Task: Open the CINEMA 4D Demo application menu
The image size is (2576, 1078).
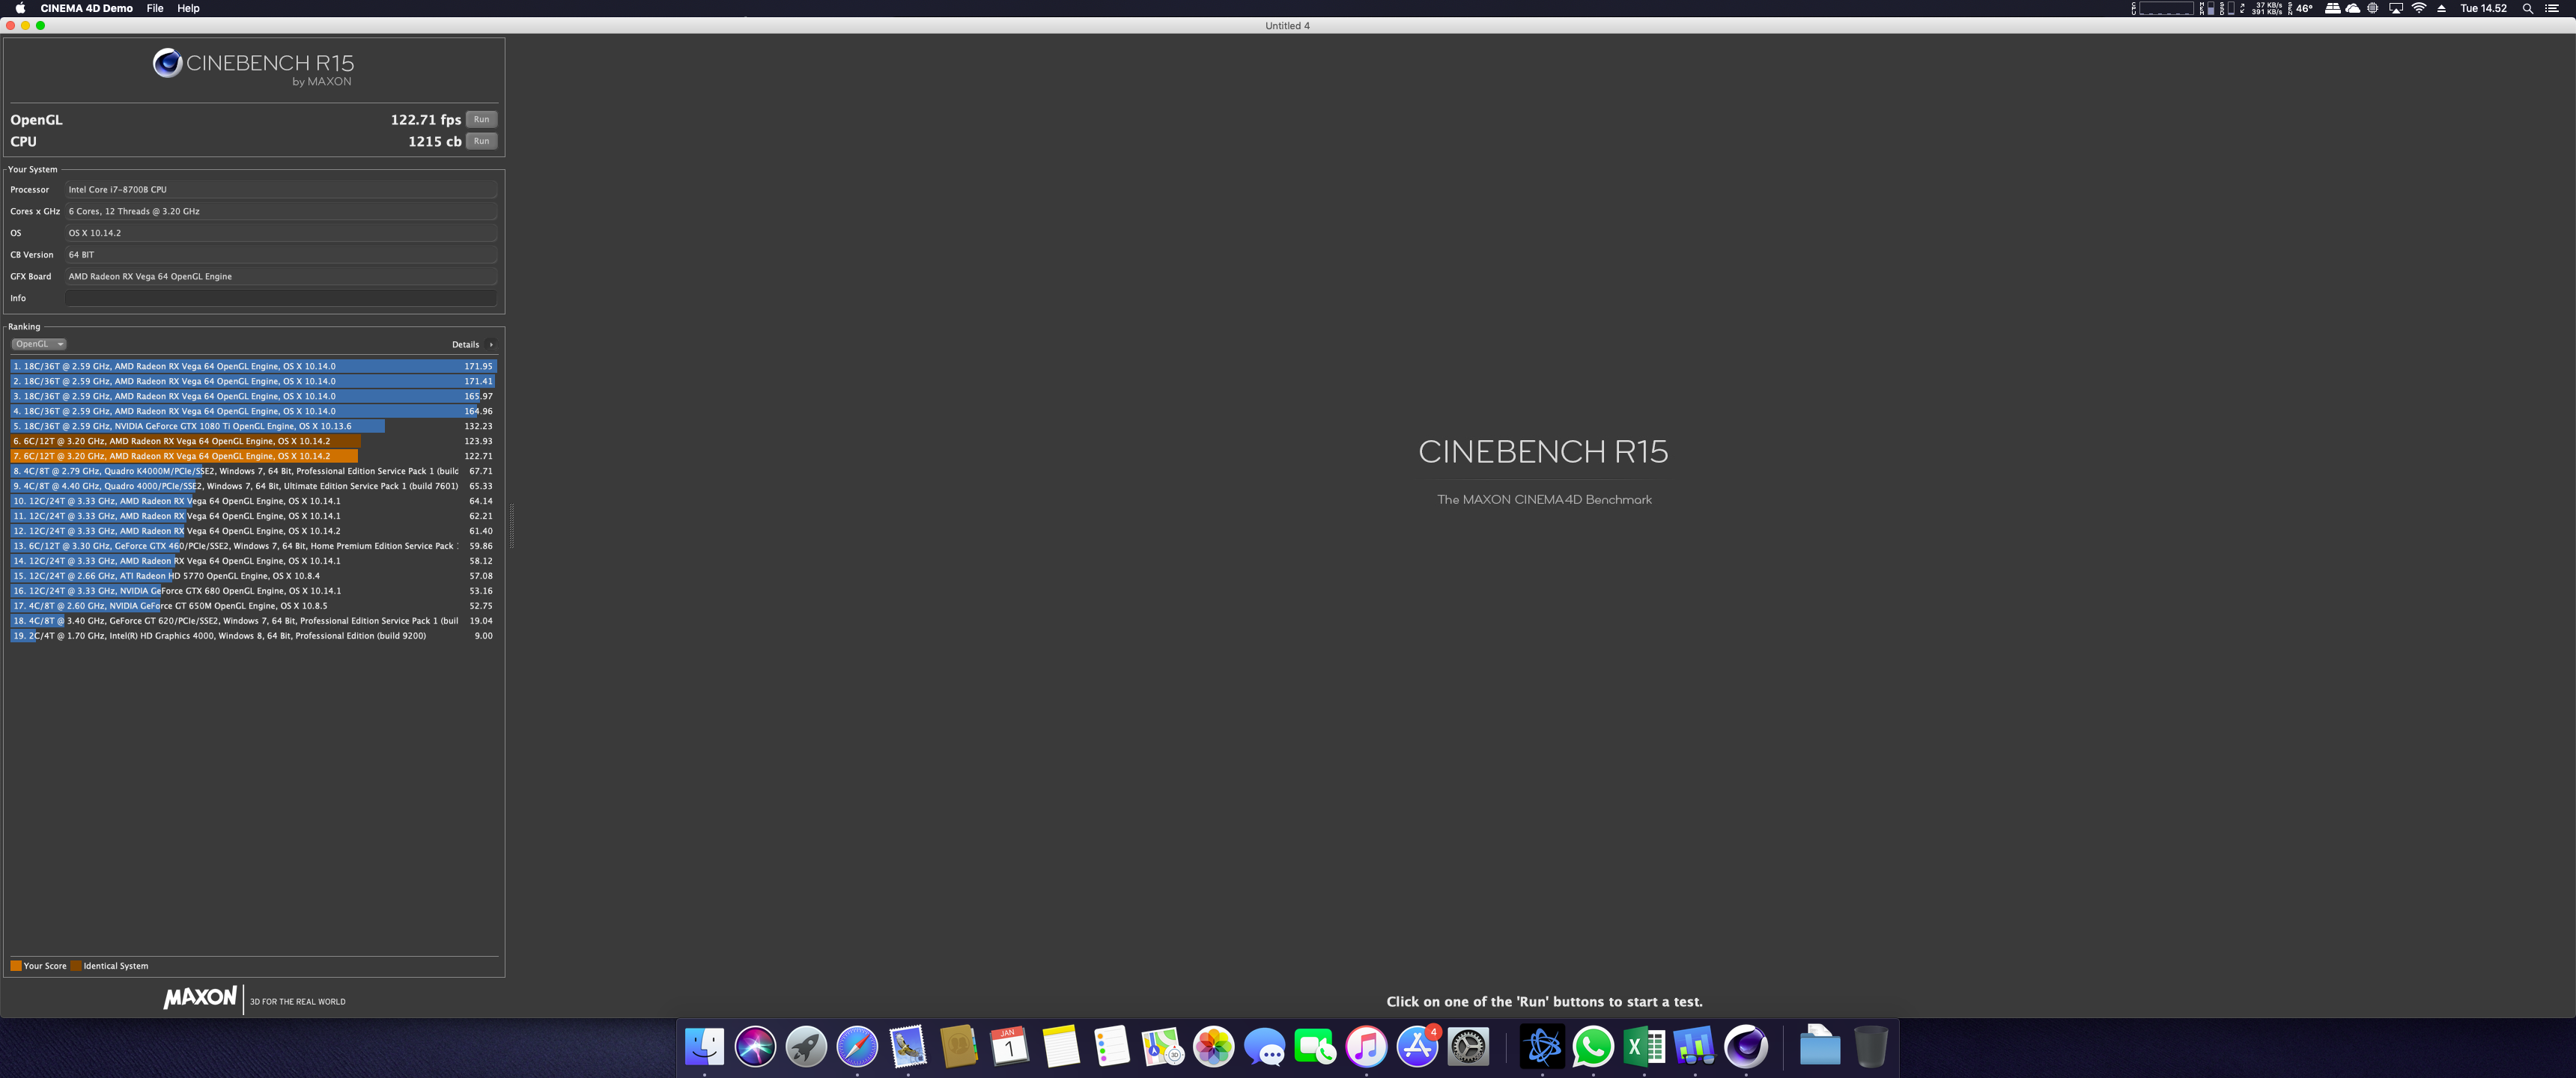Action: tap(87, 8)
